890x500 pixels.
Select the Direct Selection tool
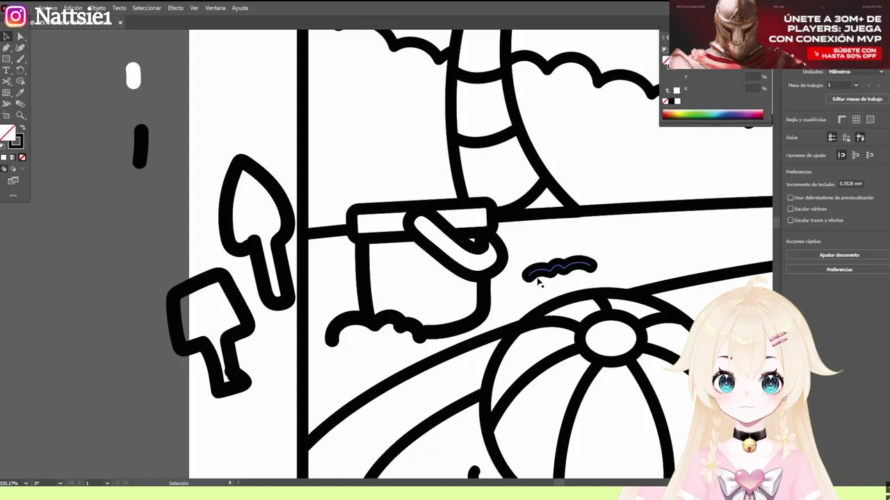(20, 37)
